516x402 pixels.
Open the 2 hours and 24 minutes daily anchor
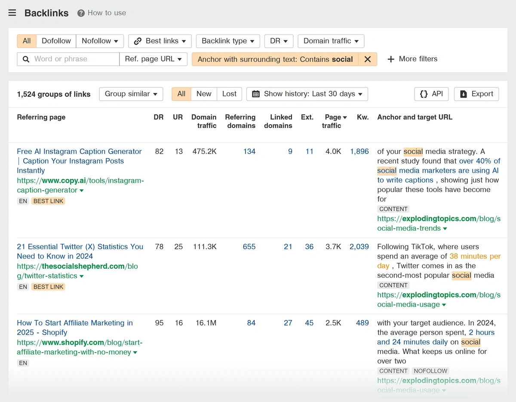point(436,338)
